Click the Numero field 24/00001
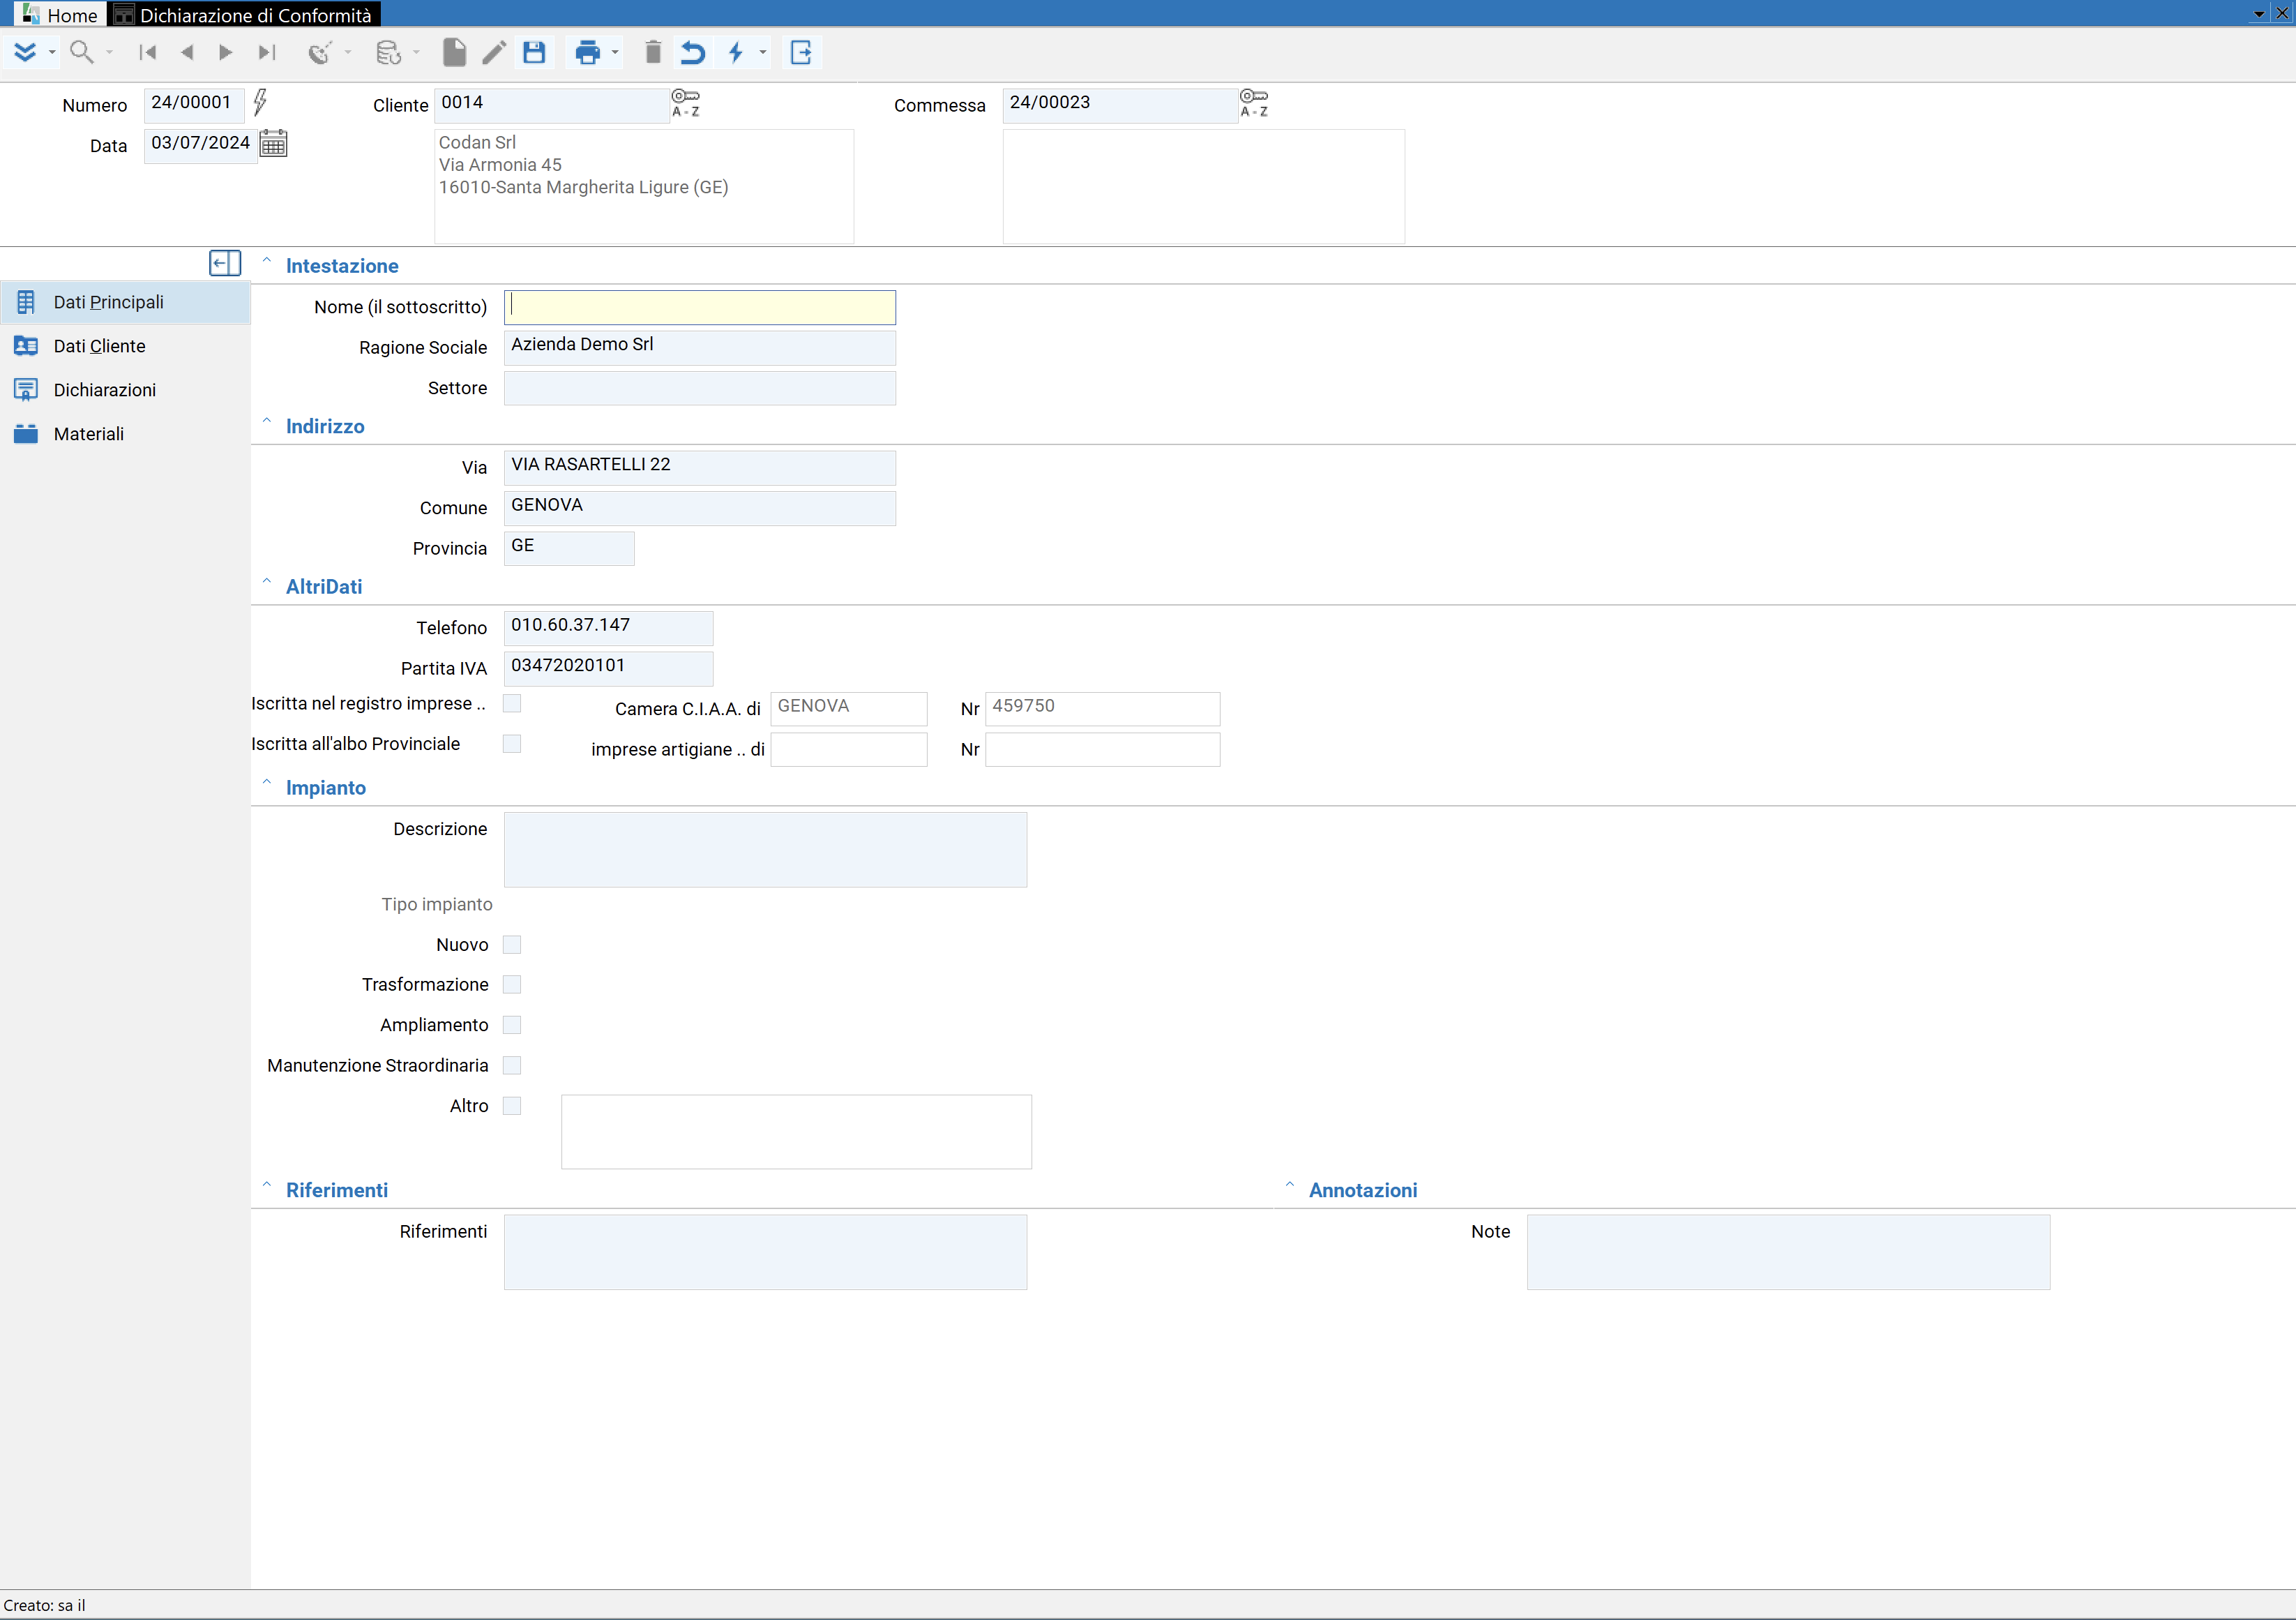Image resolution: width=2296 pixels, height=1620 pixels. pos(194,105)
